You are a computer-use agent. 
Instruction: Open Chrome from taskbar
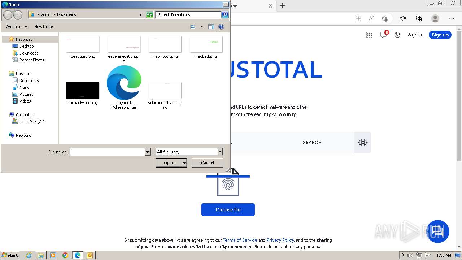pos(65,255)
